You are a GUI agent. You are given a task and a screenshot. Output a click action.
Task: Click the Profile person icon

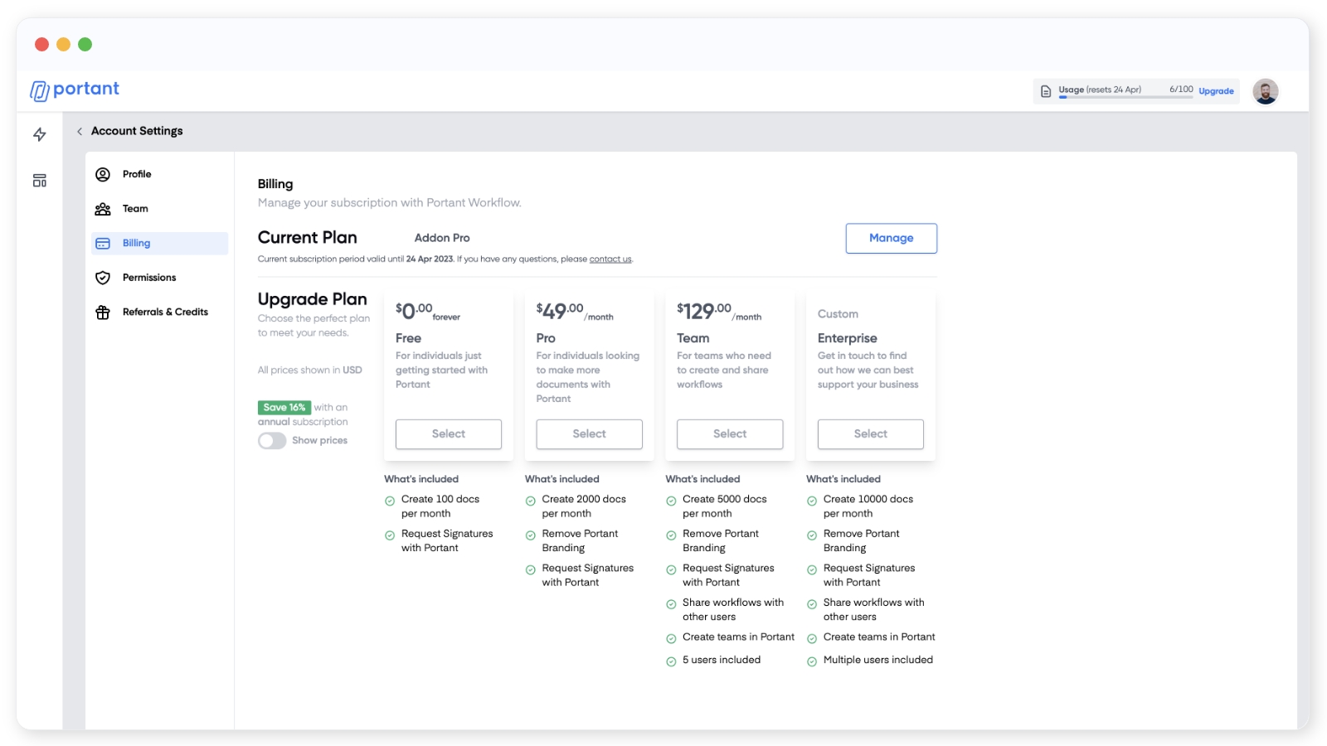(x=103, y=174)
